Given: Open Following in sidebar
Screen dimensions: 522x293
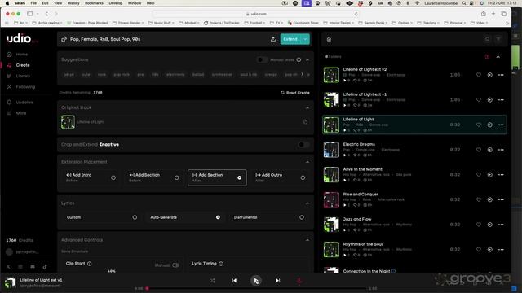Looking at the screenshot, I should click(25, 87).
